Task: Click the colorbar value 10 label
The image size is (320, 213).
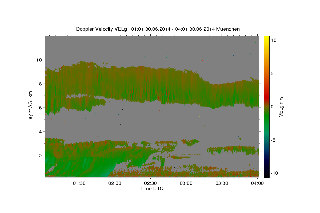Action: [x=274, y=40]
